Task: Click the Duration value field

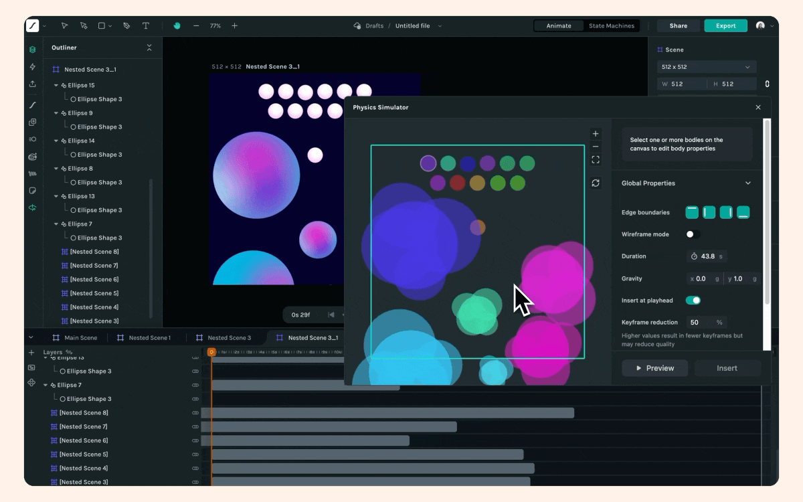Action: pos(708,256)
